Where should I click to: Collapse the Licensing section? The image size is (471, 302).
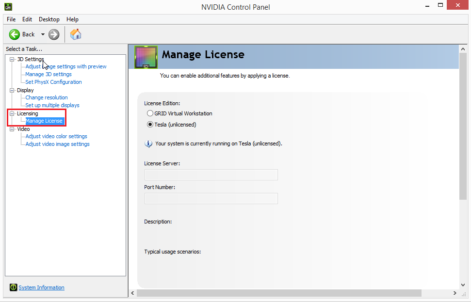click(11, 113)
